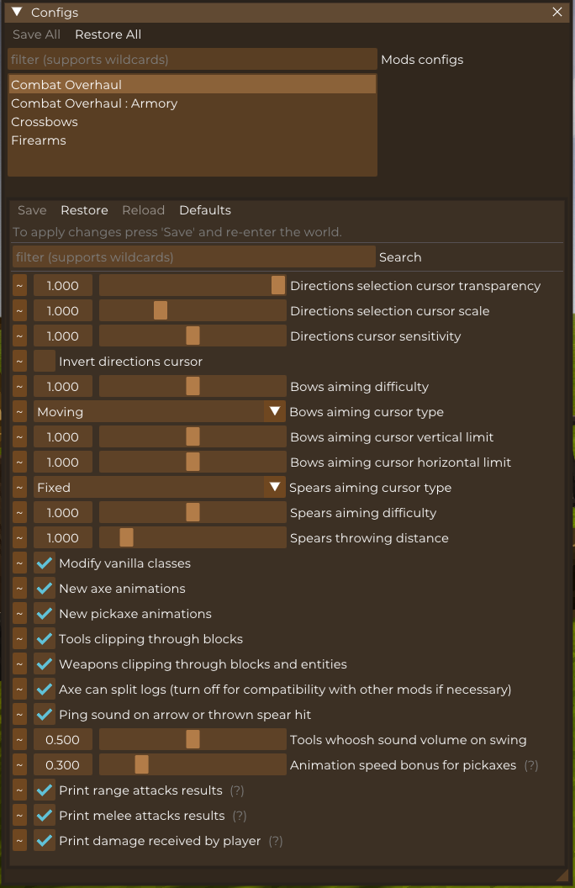The width and height of the screenshot is (575, 888).
Task: Click the (?) hint after Print damage received by player
Action: [x=276, y=841]
